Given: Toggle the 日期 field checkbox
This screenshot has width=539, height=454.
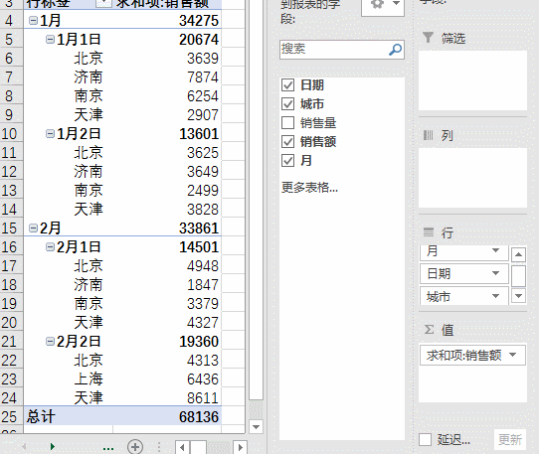Looking at the screenshot, I should tap(287, 84).
